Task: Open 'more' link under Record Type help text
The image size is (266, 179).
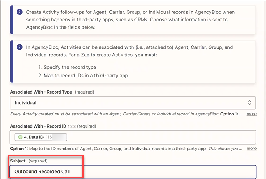Action: point(251,114)
